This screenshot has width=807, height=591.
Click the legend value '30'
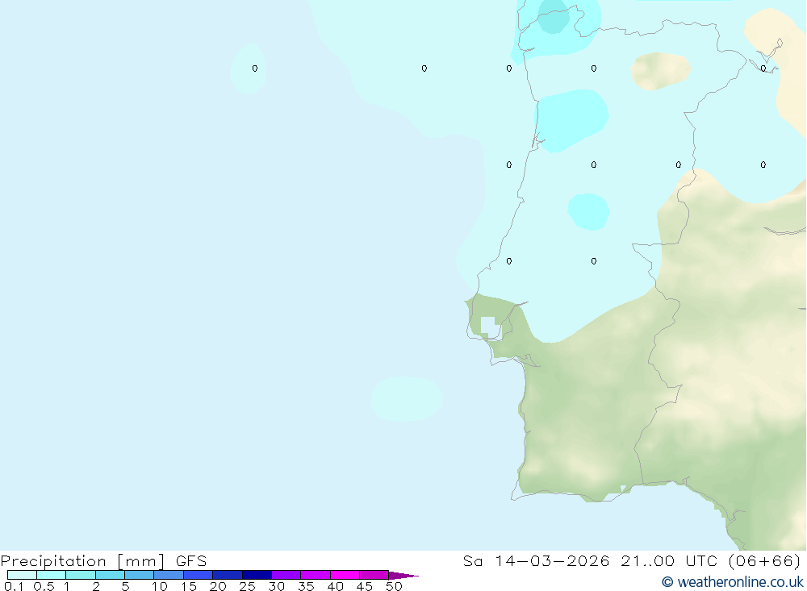277,586
